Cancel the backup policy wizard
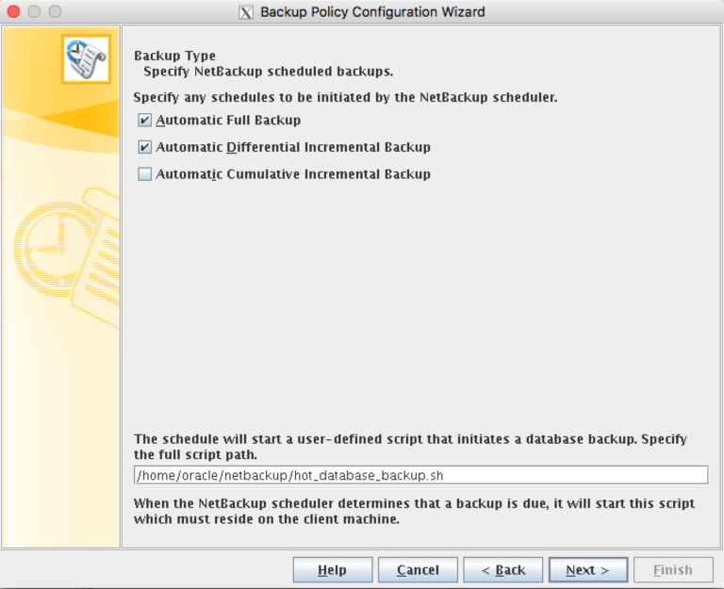This screenshot has height=589, width=724. point(418,570)
